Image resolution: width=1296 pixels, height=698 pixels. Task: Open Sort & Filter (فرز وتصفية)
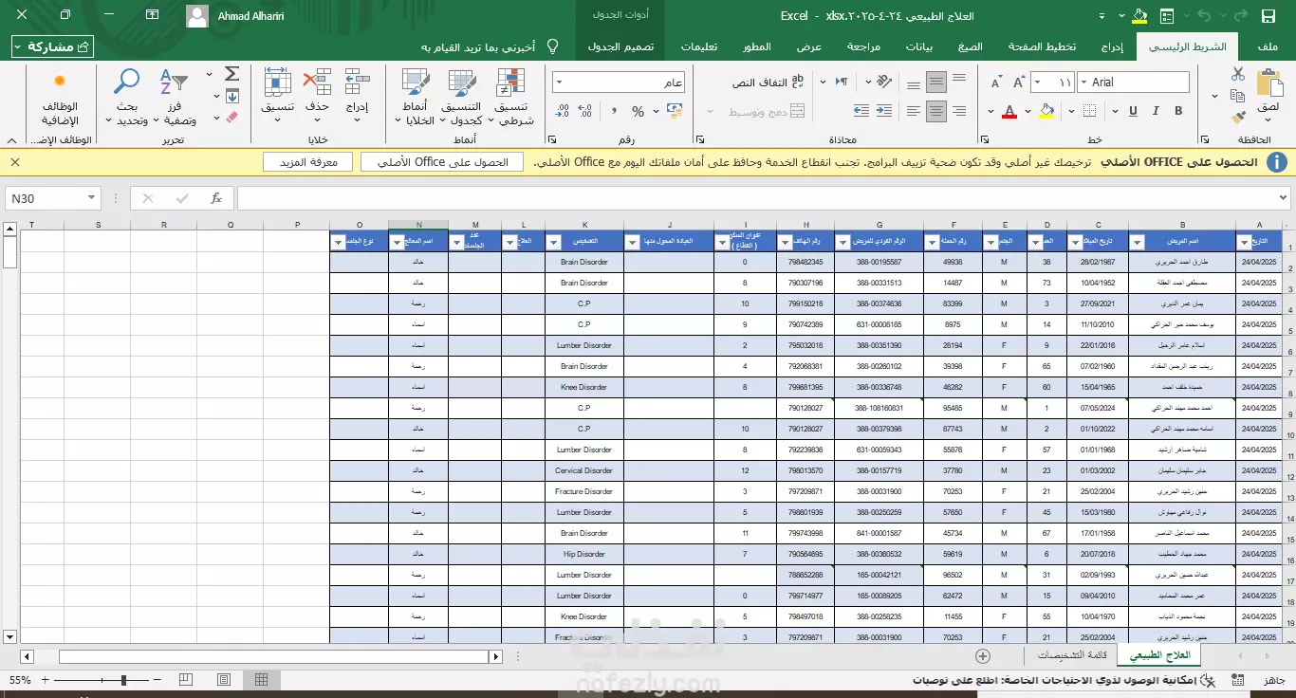point(175,98)
